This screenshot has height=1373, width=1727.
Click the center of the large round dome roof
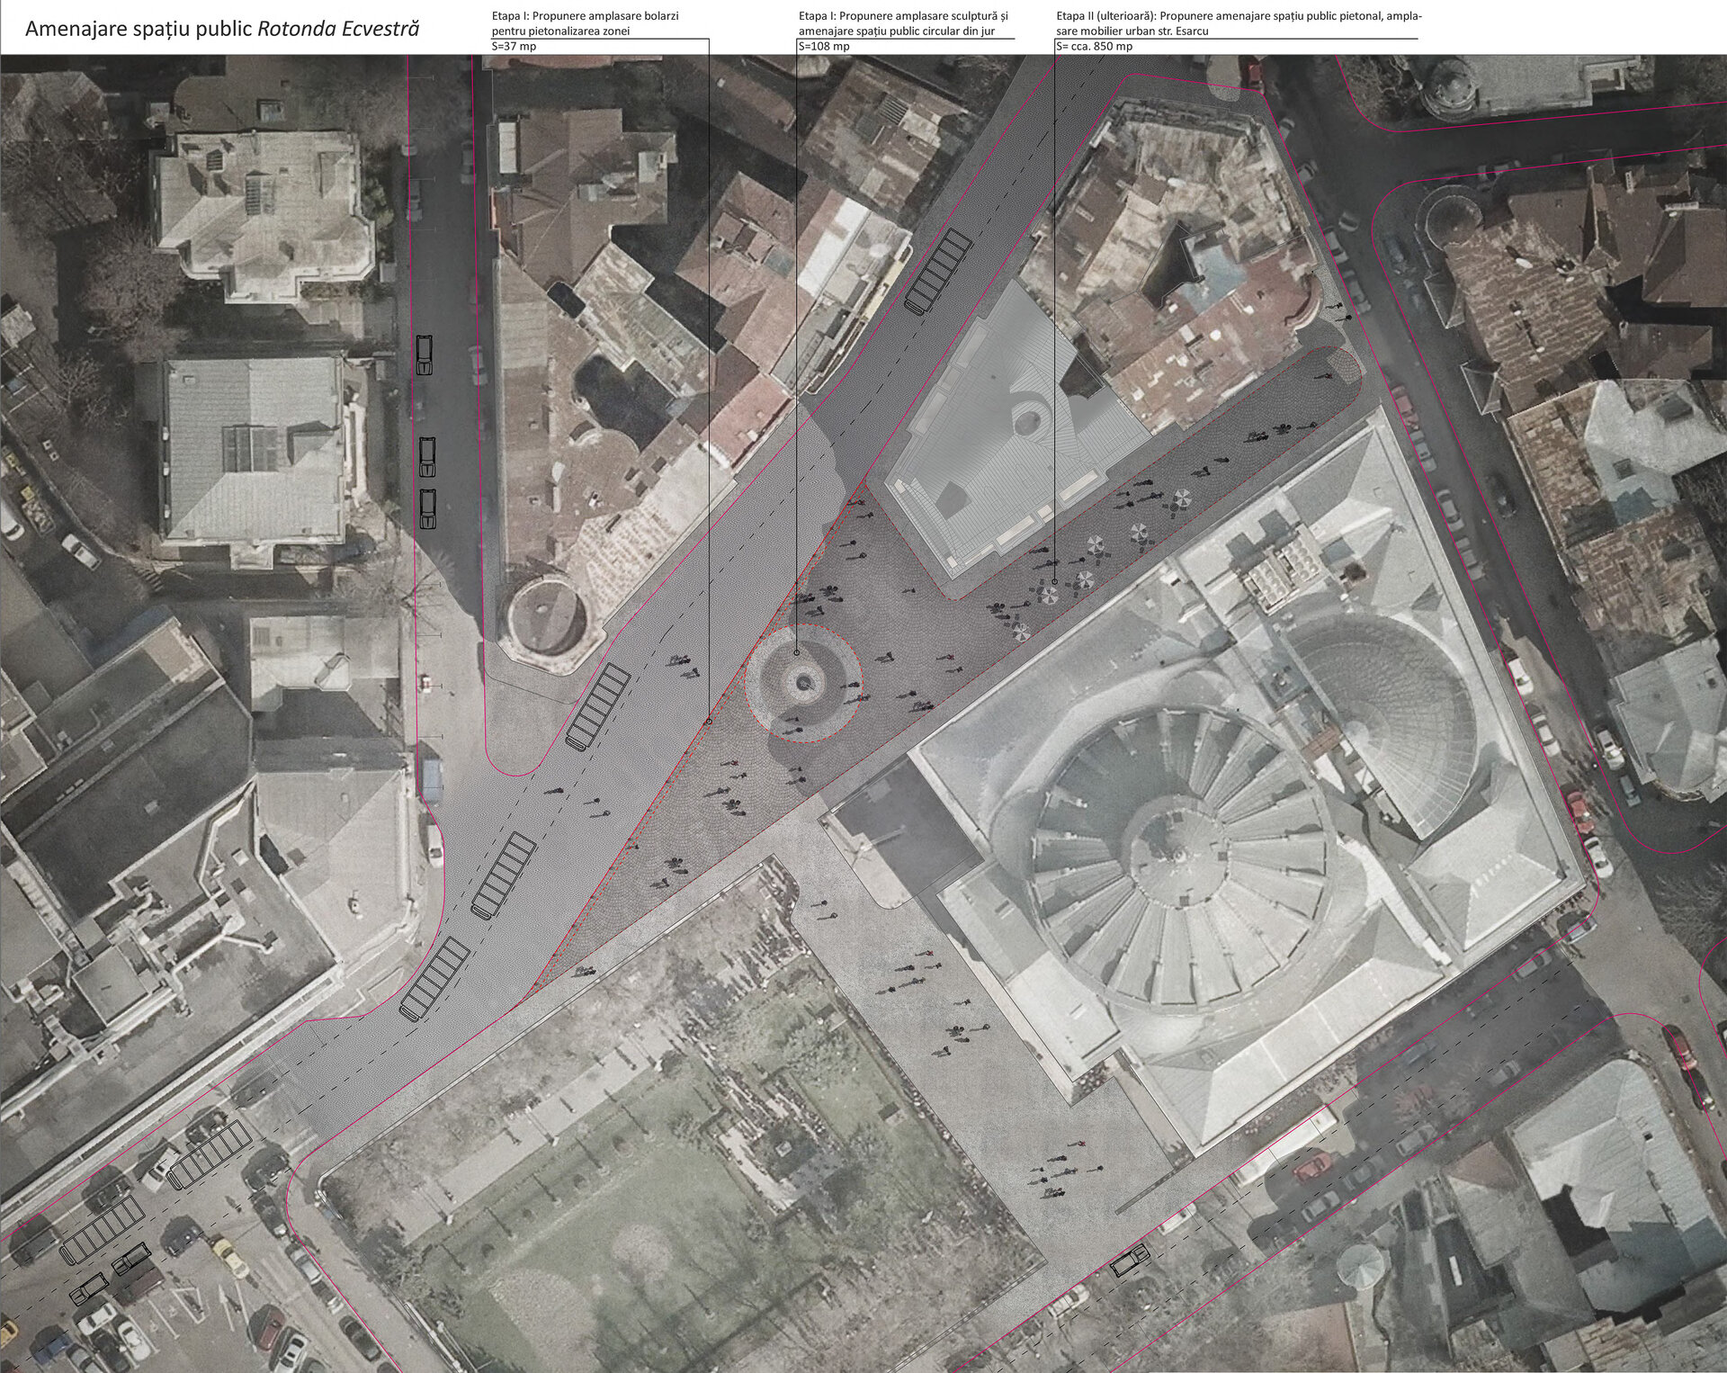pos(1179,853)
